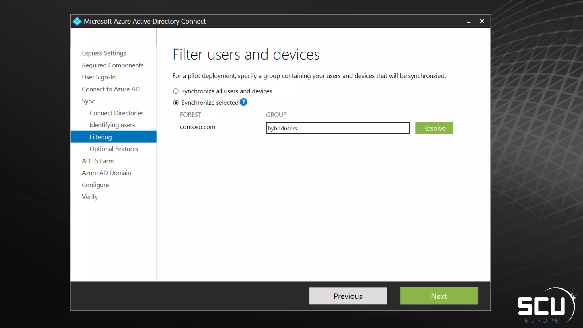This screenshot has height=328, width=583.
Task: Click the blue help question mark icon
Action: pos(243,102)
